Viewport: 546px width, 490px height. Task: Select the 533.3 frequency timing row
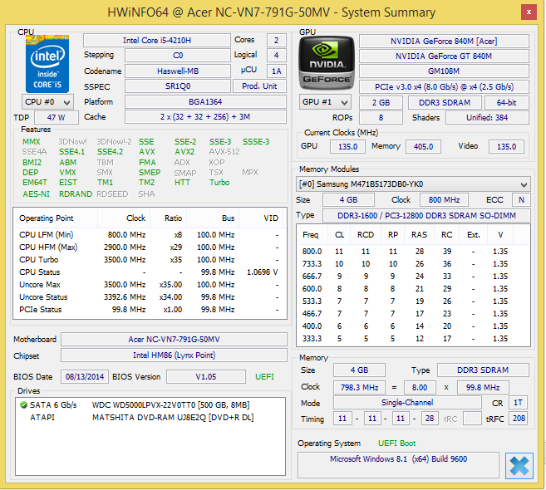pyautogui.click(x=413, y=301)
